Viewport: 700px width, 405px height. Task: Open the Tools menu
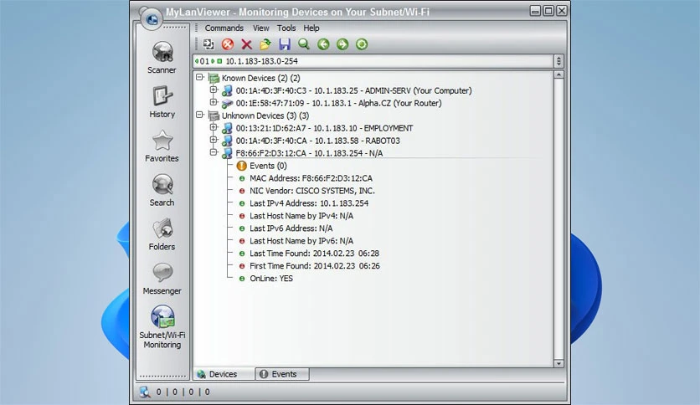point(286,28)
